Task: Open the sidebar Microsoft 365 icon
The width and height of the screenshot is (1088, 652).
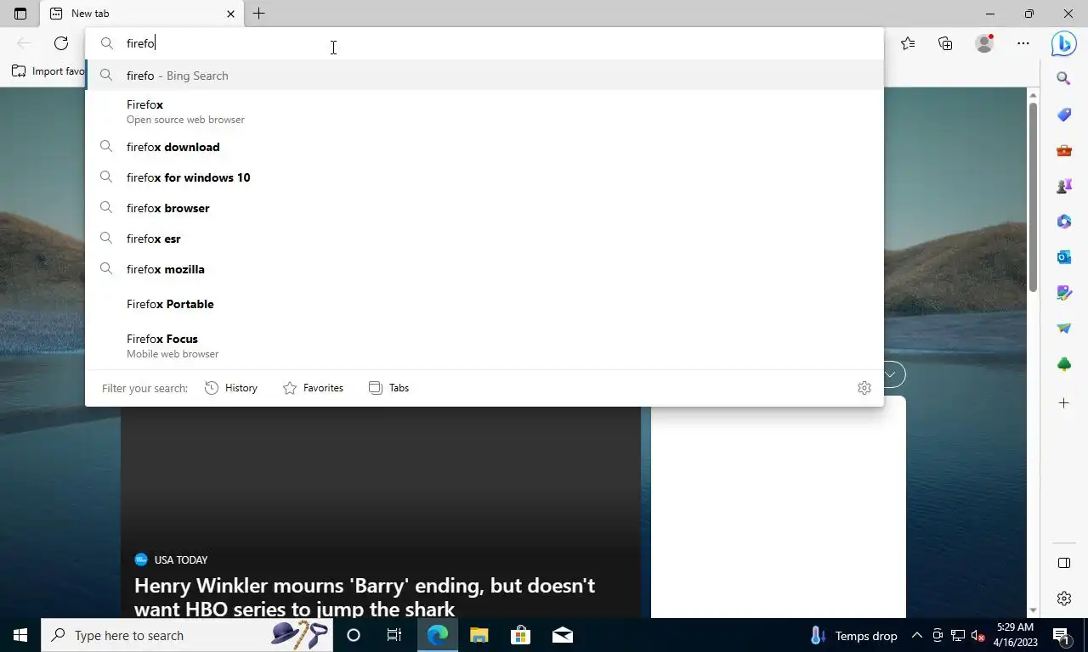Action: [x=1063, y=222]
